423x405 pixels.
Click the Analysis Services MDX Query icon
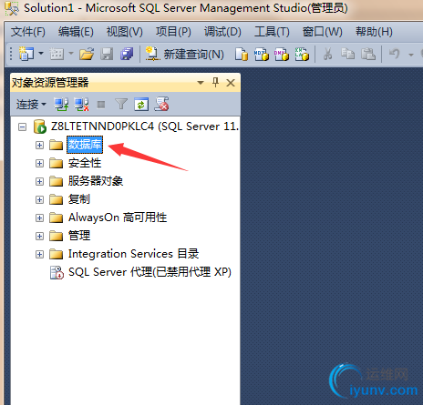[x=262, y=55]
